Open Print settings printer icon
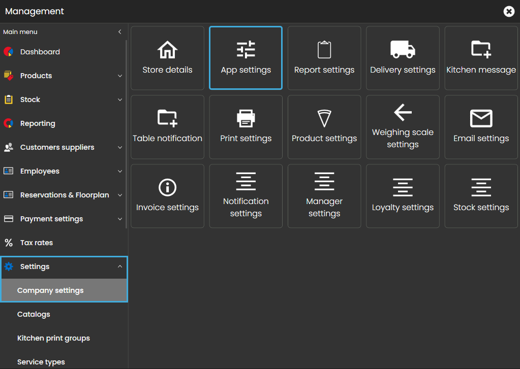The height and width of the screenshot is (369, 520). (246, 118)
